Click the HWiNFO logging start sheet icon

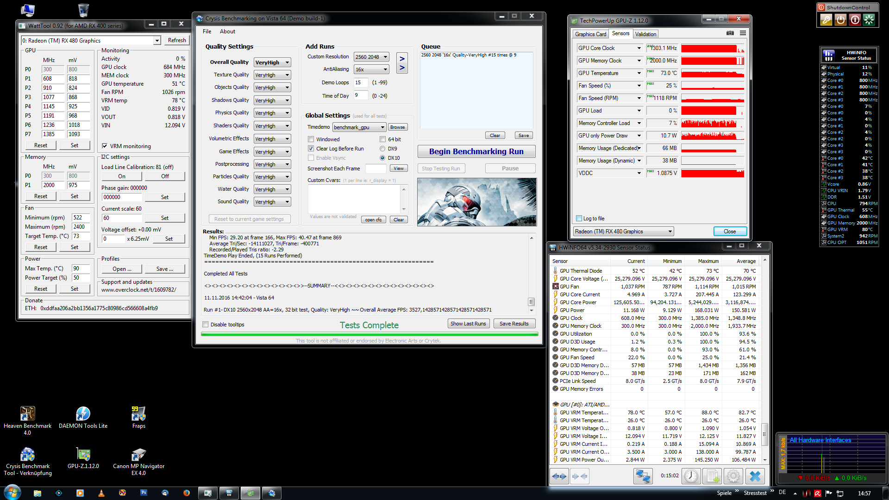(712, 476)
